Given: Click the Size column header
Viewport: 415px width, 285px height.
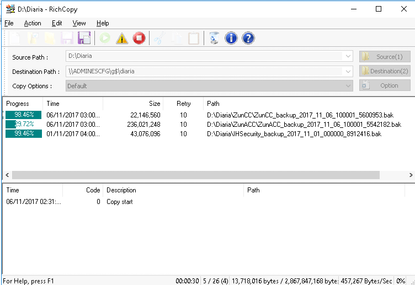Looking at the screenshot, I should point(133,104).
